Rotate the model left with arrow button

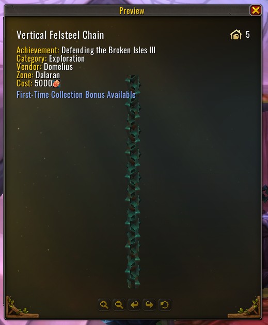[134, 305]
